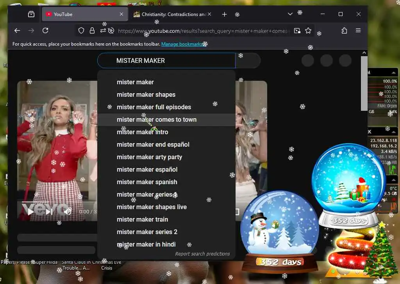Screen dimensions: 400x284
Task: Pick 'mister maker shapes live' suggestion
Action: pyautogui.click(x=166, y=207)
